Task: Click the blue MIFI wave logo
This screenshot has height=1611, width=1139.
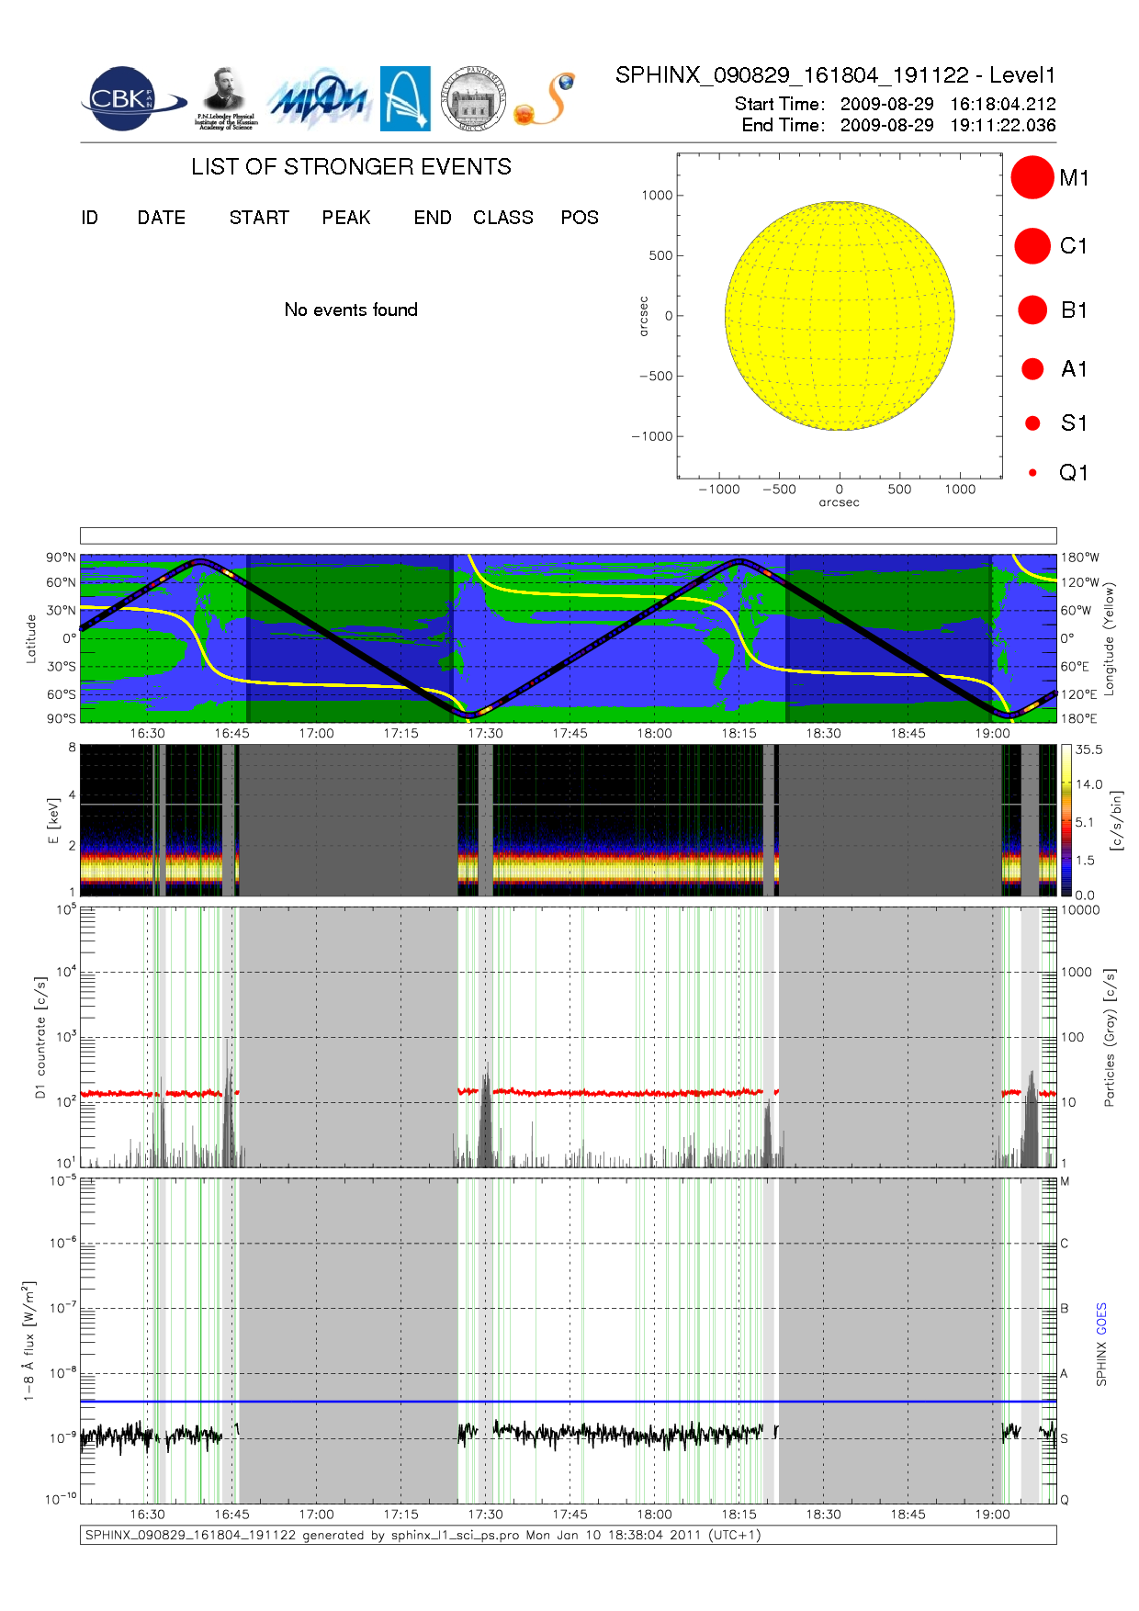Action: click(x=319, y=99)
